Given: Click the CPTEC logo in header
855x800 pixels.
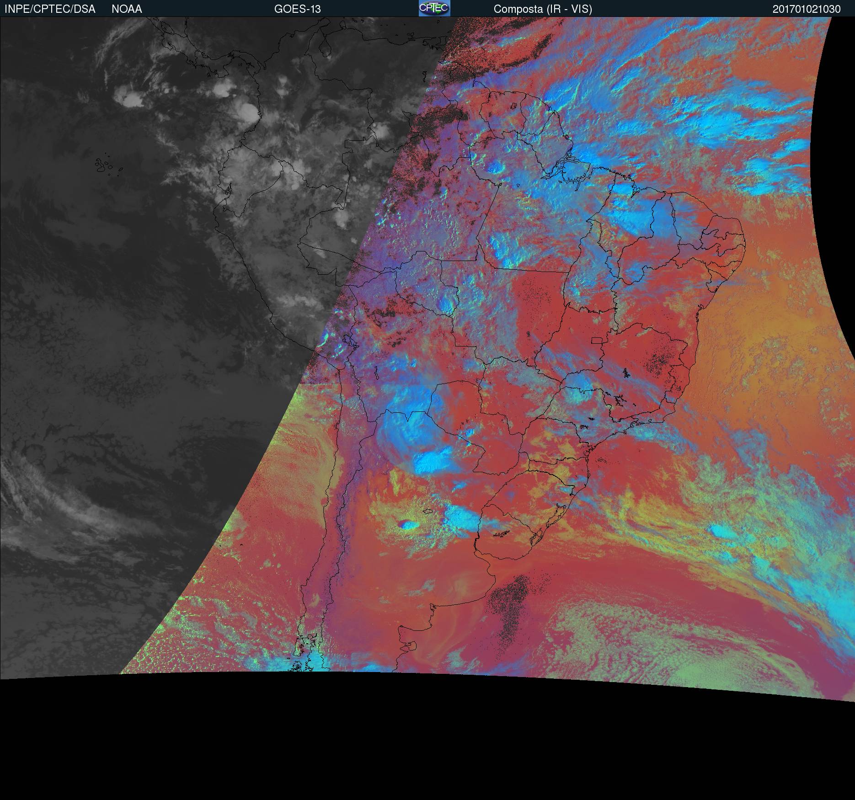Looking at the screenshot, I should 434,8.
